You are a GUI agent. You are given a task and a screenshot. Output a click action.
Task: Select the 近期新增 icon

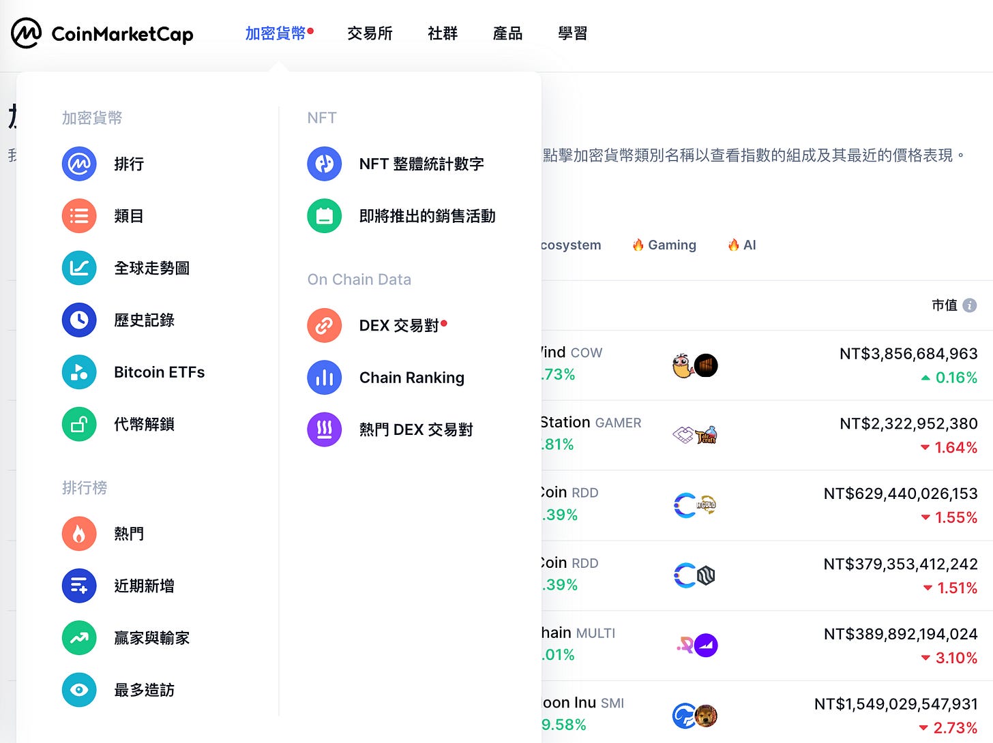click(79, 586)
